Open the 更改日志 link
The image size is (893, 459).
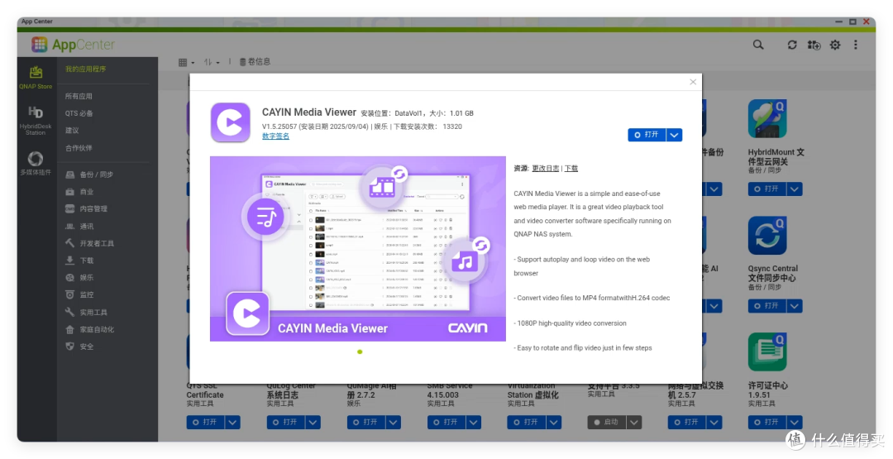[545, 169]
